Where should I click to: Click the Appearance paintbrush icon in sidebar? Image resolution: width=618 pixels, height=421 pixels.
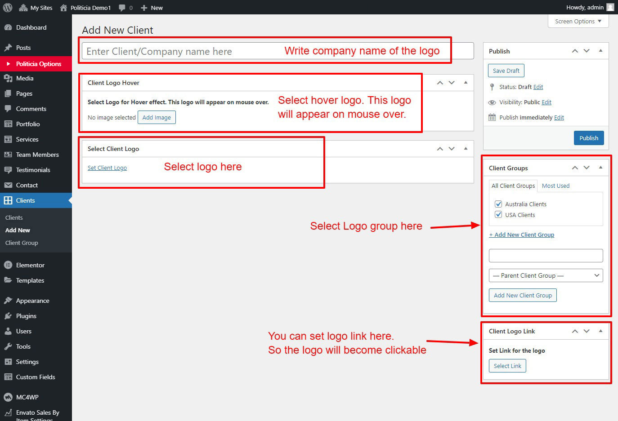coord(8,301)
